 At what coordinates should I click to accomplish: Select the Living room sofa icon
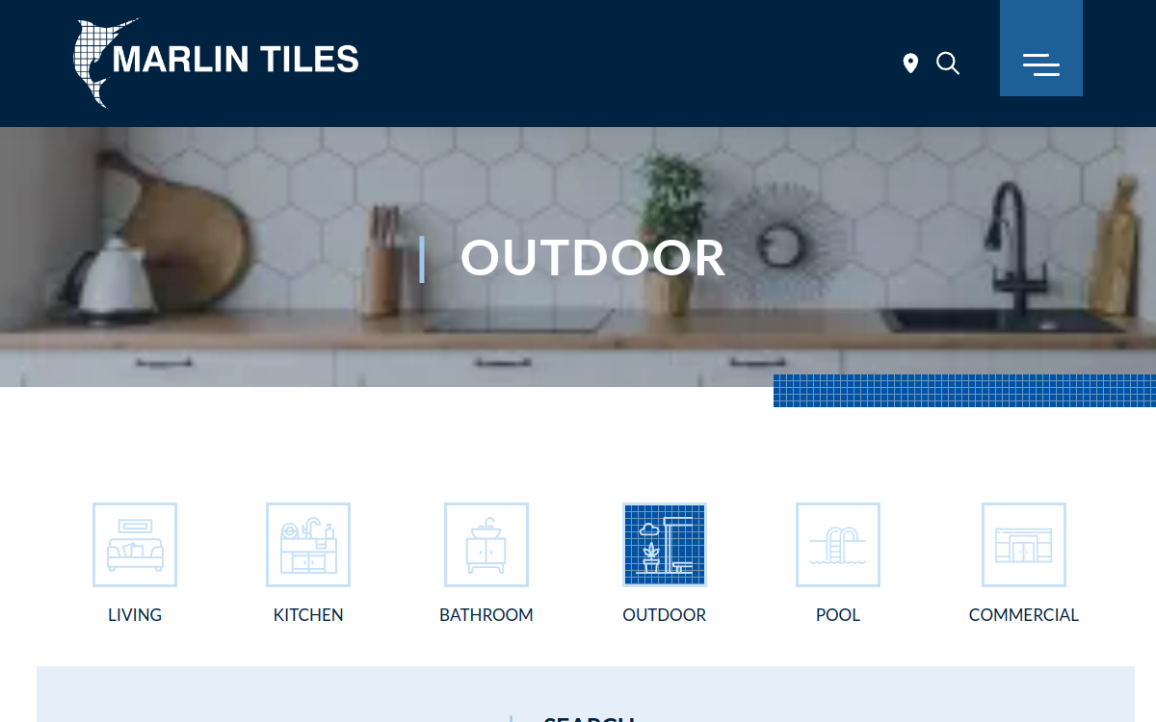[135, 545]
